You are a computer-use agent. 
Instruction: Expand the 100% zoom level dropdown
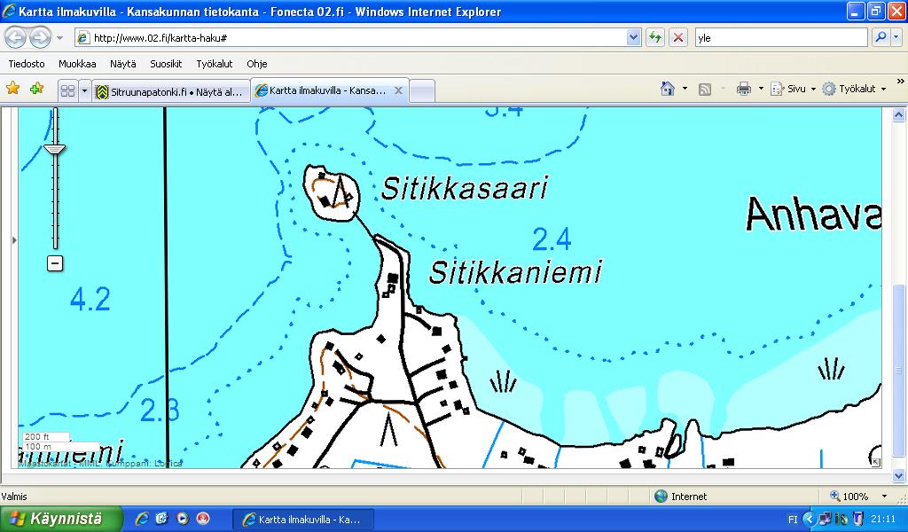(x=883, y=497)
